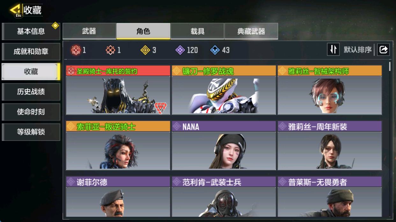Open the 历史战绩 section
Image resolution: width=396 pixels, height=222 pixels.
click(31, 92)
